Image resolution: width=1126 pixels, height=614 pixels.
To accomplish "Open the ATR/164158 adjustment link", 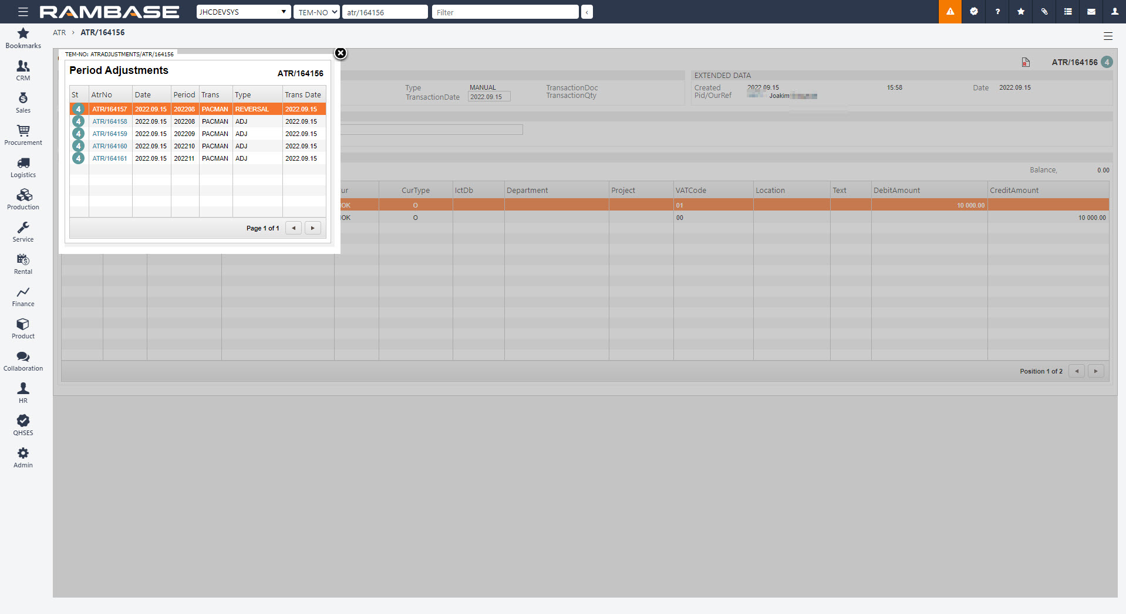I will point(109,121).
